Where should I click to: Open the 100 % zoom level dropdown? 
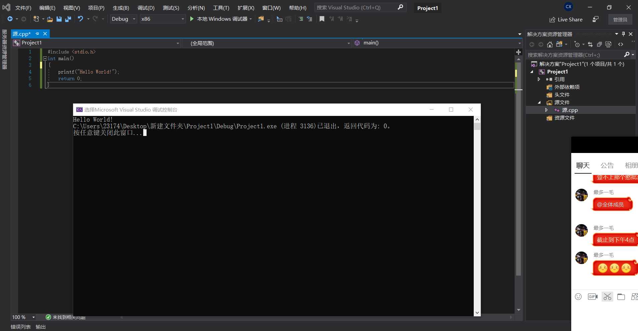(x=33, y=317)
